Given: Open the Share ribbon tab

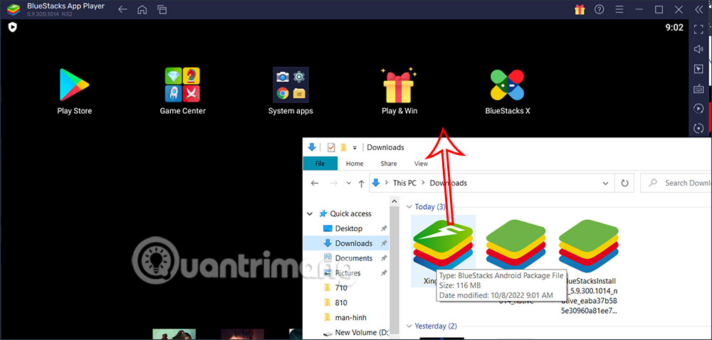Looking at the screenshot, I should [389, 164].
